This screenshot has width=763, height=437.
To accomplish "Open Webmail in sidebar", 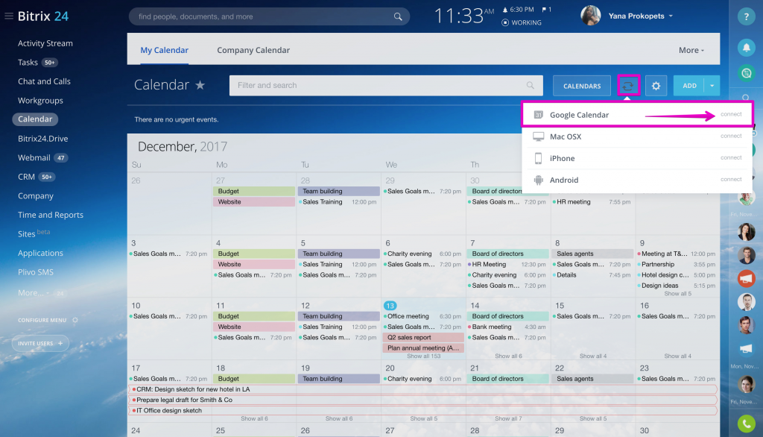I will pos(34,157).
